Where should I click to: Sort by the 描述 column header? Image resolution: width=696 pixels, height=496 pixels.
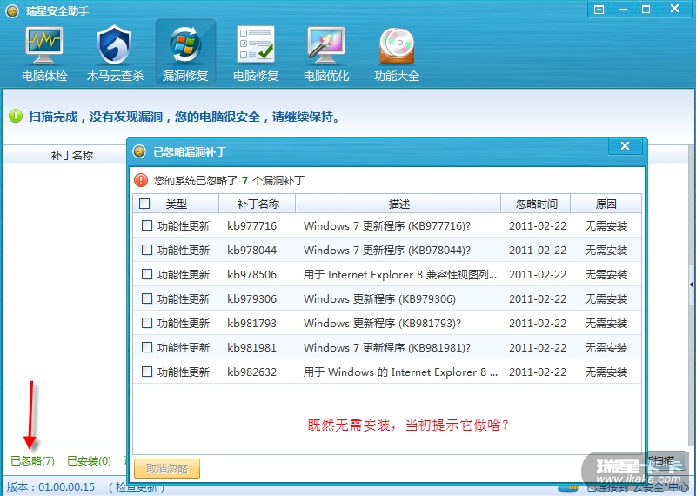point(398,204)
